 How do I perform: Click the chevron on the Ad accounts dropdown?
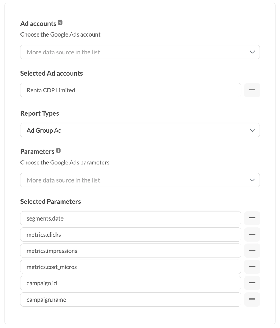(252, 52)
